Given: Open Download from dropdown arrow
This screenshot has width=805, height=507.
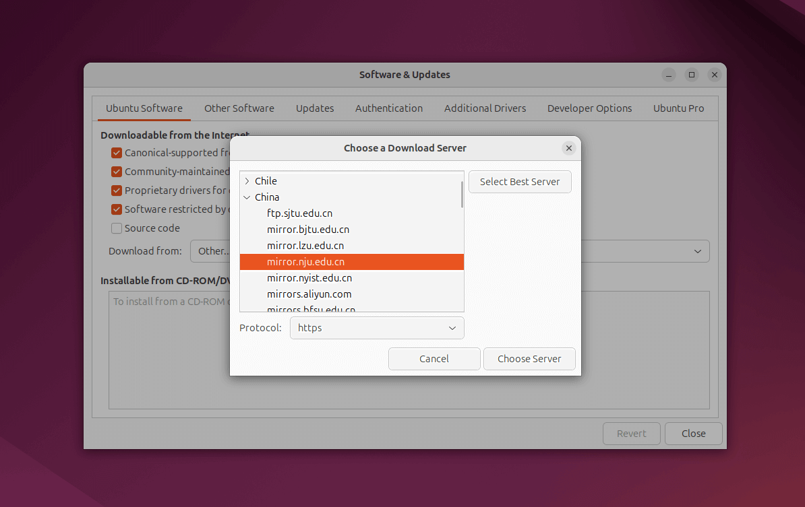Looking at the screenshot, I should (697, 251).
